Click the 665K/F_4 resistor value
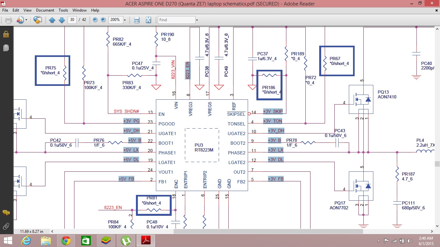440x247 pixels. tap(122, 44)
